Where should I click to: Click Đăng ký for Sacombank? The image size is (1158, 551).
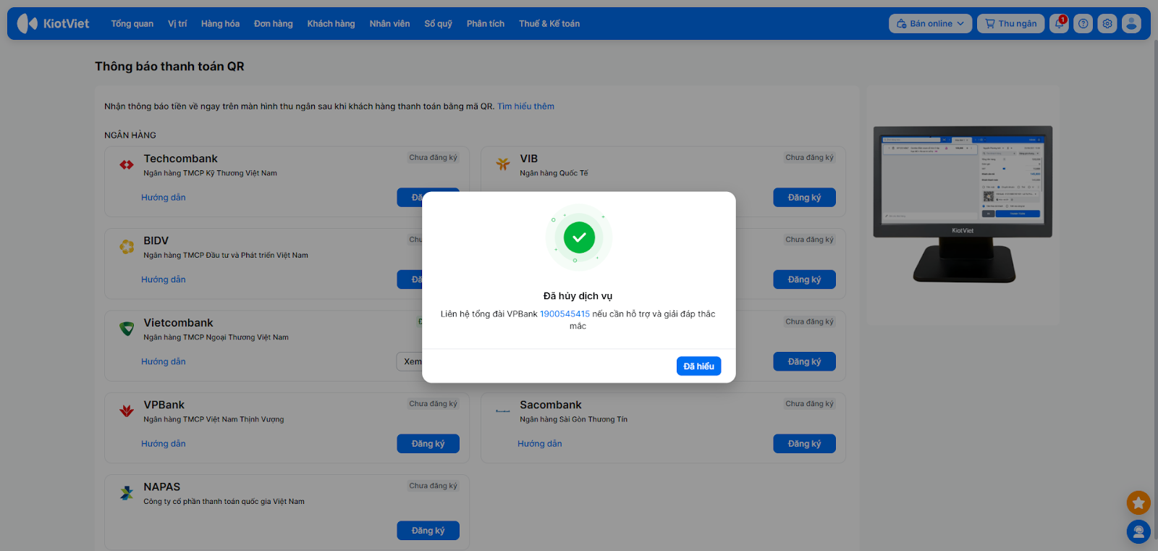[805, 444]
